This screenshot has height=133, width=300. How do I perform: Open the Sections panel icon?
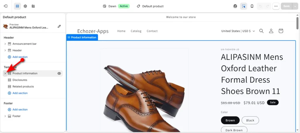coord(17,6)
